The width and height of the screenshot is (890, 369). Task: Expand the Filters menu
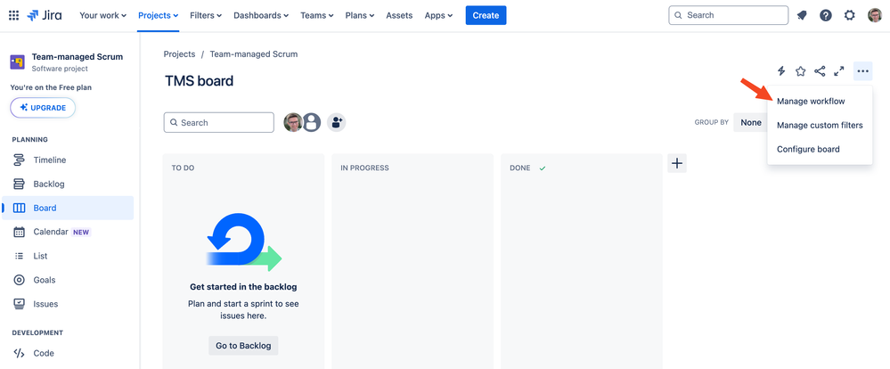pyautogui.click(x=206, y=15)
